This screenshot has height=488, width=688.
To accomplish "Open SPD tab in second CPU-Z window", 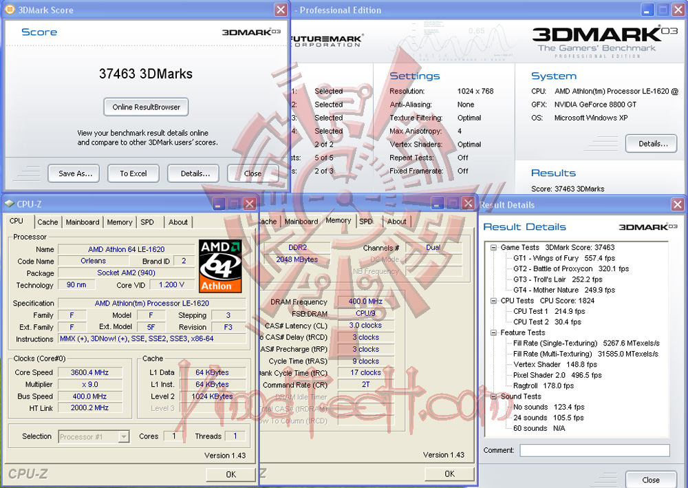I will pos(366,222).
